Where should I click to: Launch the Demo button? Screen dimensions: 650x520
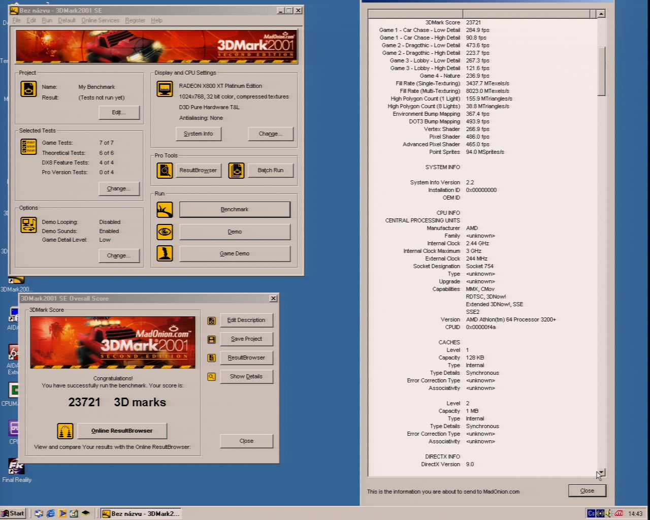(x=235, y=232)
